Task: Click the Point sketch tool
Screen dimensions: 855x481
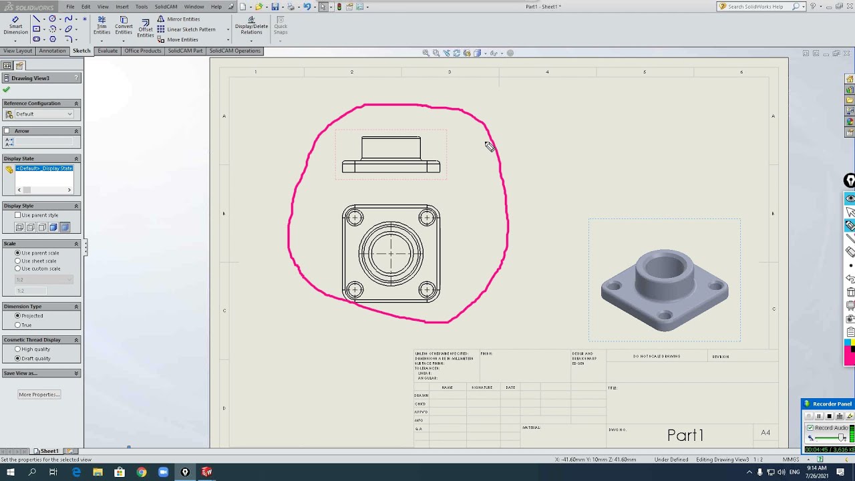Action: pos(85,19)
